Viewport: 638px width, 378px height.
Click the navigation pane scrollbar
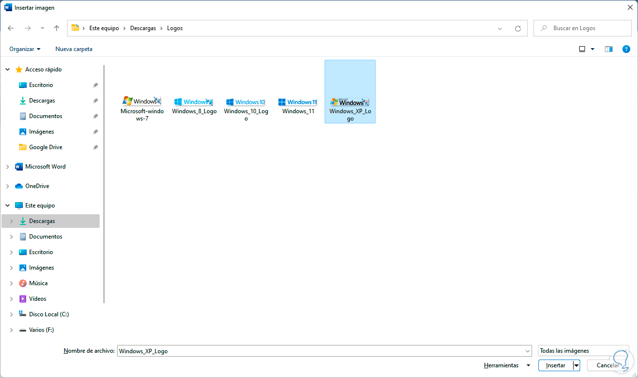[x=104, y=184]
